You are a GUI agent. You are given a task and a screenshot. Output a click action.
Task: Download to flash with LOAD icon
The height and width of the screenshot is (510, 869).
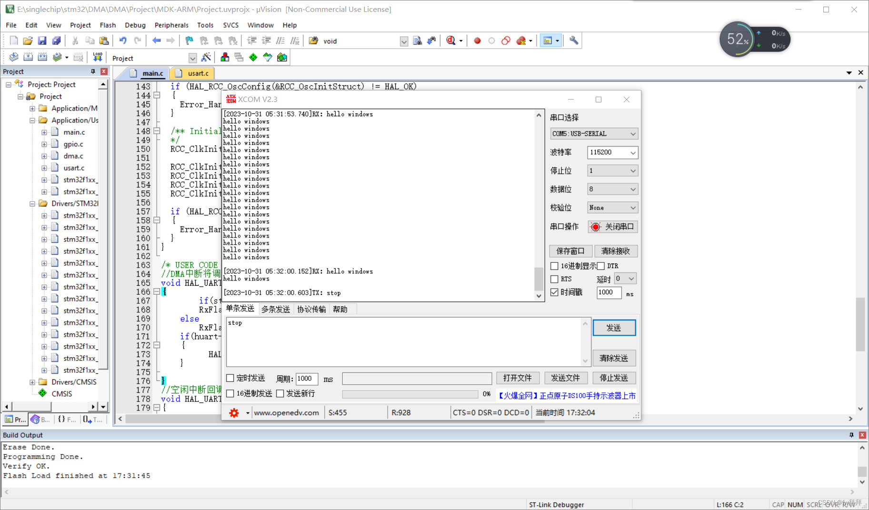(x=98, y=58)
